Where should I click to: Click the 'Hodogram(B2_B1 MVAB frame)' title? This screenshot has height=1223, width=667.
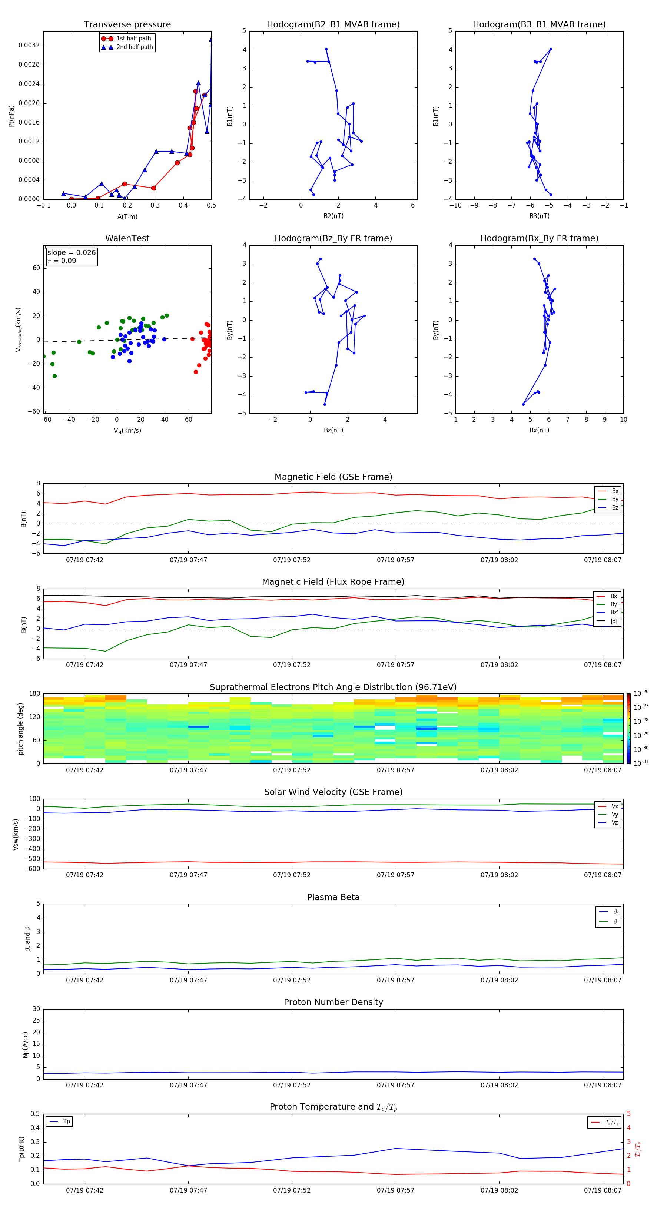click(x=333, y=25)
